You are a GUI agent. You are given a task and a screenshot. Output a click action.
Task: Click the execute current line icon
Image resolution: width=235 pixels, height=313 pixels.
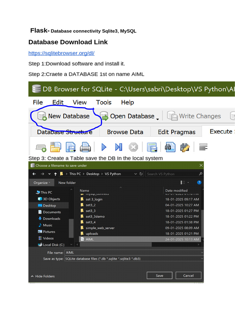(118, 147)
